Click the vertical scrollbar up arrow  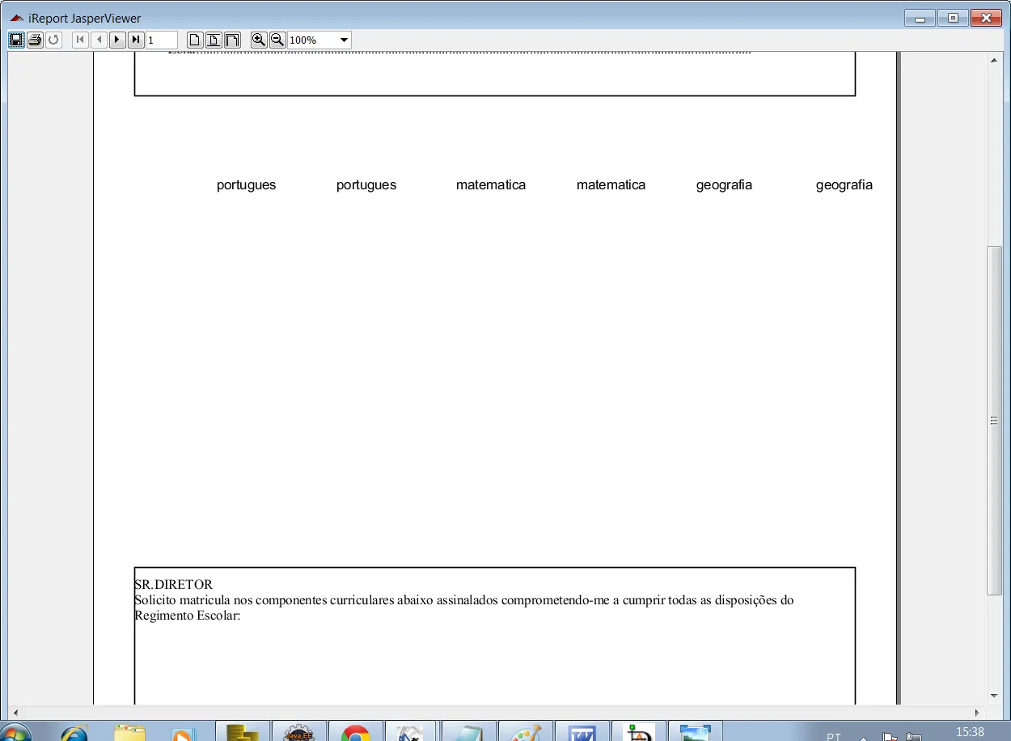pos(994,61)
